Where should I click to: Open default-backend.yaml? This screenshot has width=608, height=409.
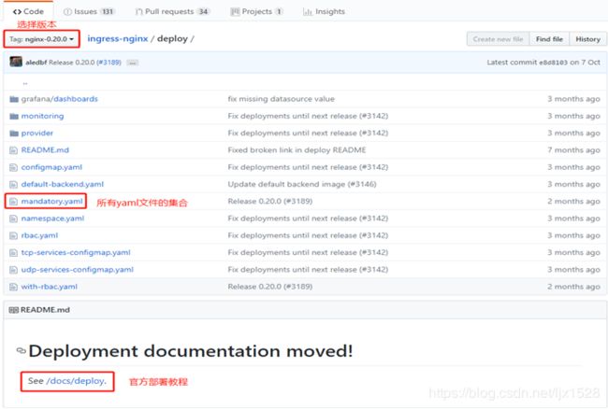click(x=63, y=184)
